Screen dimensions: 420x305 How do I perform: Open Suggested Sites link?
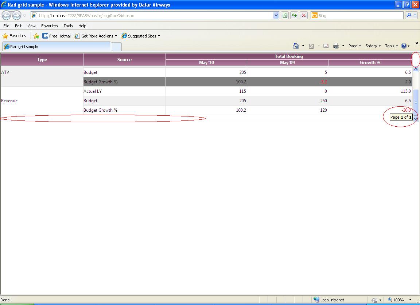139,36
